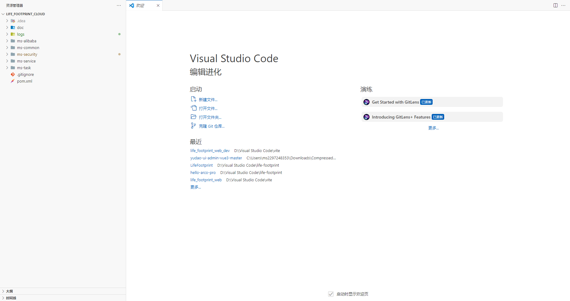Expand the .idea folder chevron
This screenshot has height=301, width=570.
pos(7,21)
